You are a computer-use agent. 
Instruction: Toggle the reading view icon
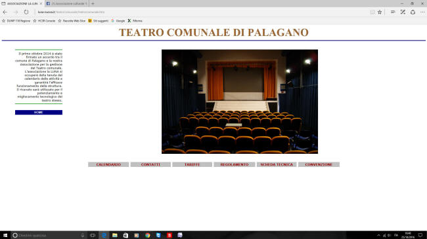[x=372, y=12]
